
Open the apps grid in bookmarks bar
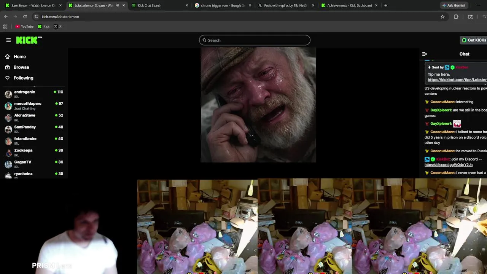(5, 27)
